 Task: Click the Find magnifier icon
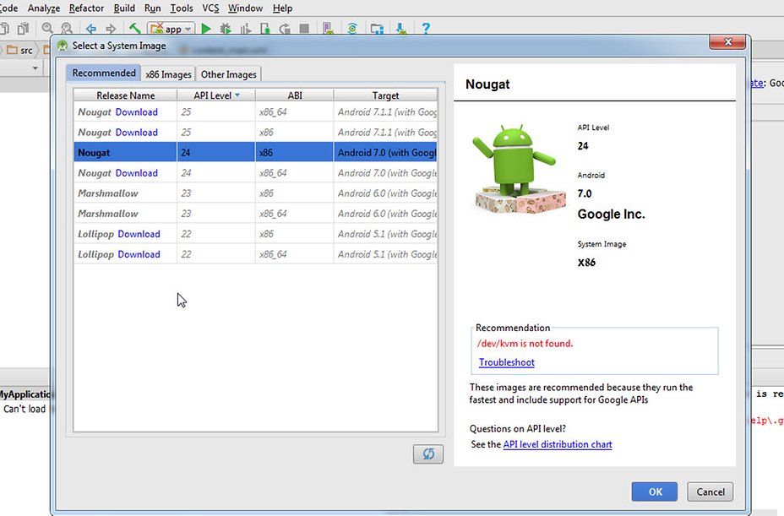coord(47,29)
